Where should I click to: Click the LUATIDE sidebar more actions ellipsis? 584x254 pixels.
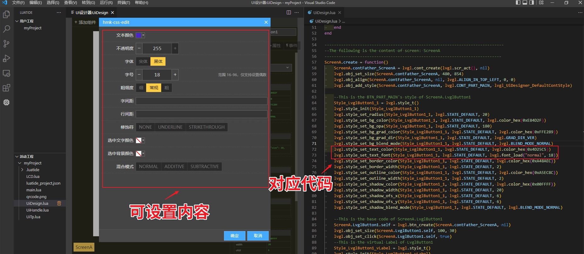tap(59, 13)
